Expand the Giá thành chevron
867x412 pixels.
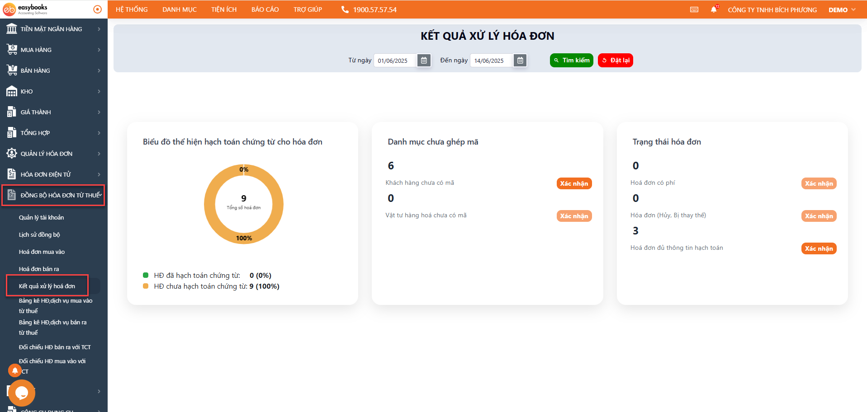99,112
